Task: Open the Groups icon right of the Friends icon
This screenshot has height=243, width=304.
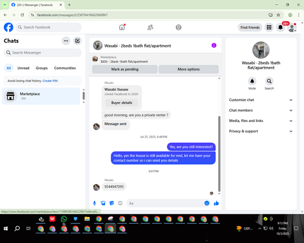Action: click(179, 27)
